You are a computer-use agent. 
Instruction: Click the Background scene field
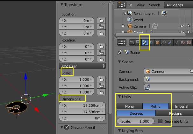click(x=168, y=80)
